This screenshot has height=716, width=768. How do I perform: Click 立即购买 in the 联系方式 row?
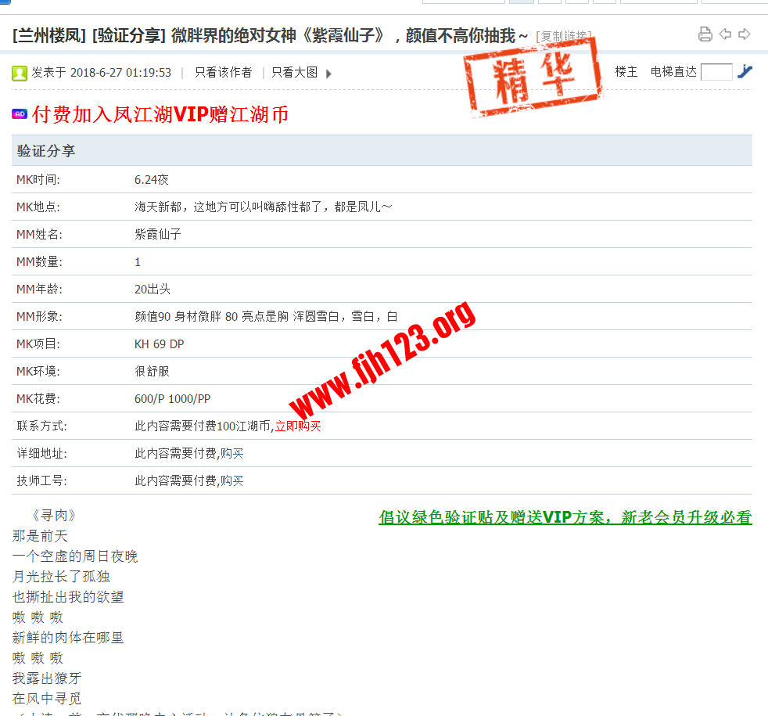point(297,426)
